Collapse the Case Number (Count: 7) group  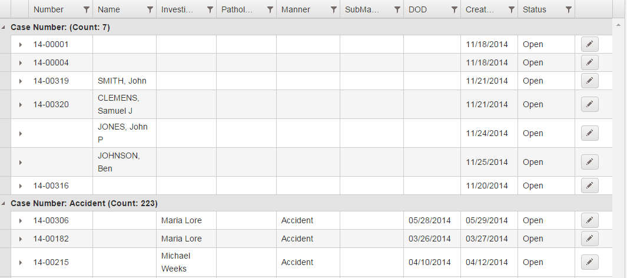click(x=5, y=28)
